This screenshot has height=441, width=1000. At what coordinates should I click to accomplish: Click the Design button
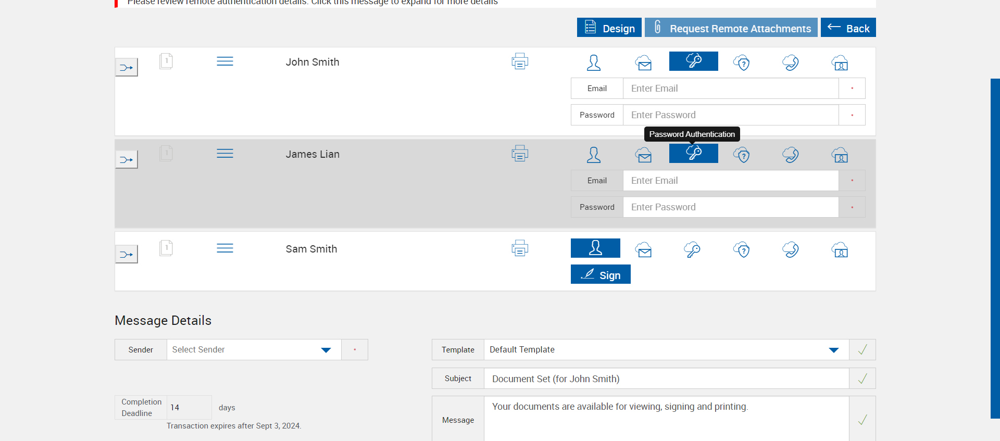[x=609, y=28]
